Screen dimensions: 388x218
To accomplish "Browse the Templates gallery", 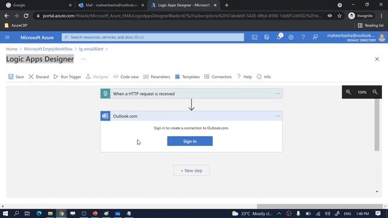I will pos(187,77).
